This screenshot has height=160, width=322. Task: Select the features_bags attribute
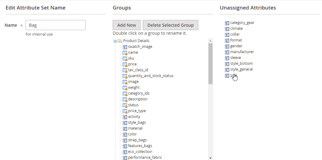[140, 146]
